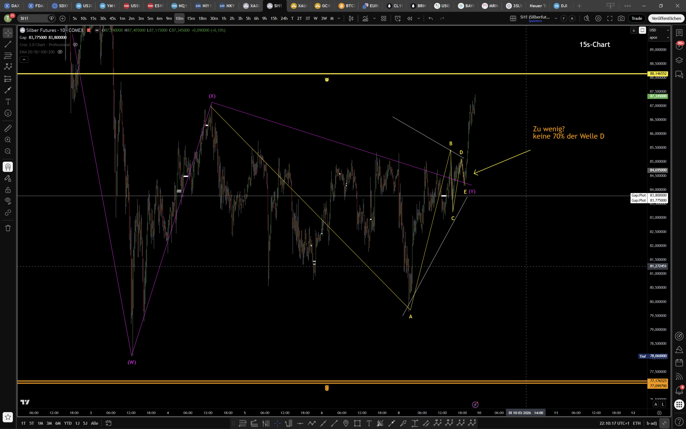This screenshot has width=686, height=429.
Task: Open the indicators menu in top toolbar
Action: click(365, 18)
